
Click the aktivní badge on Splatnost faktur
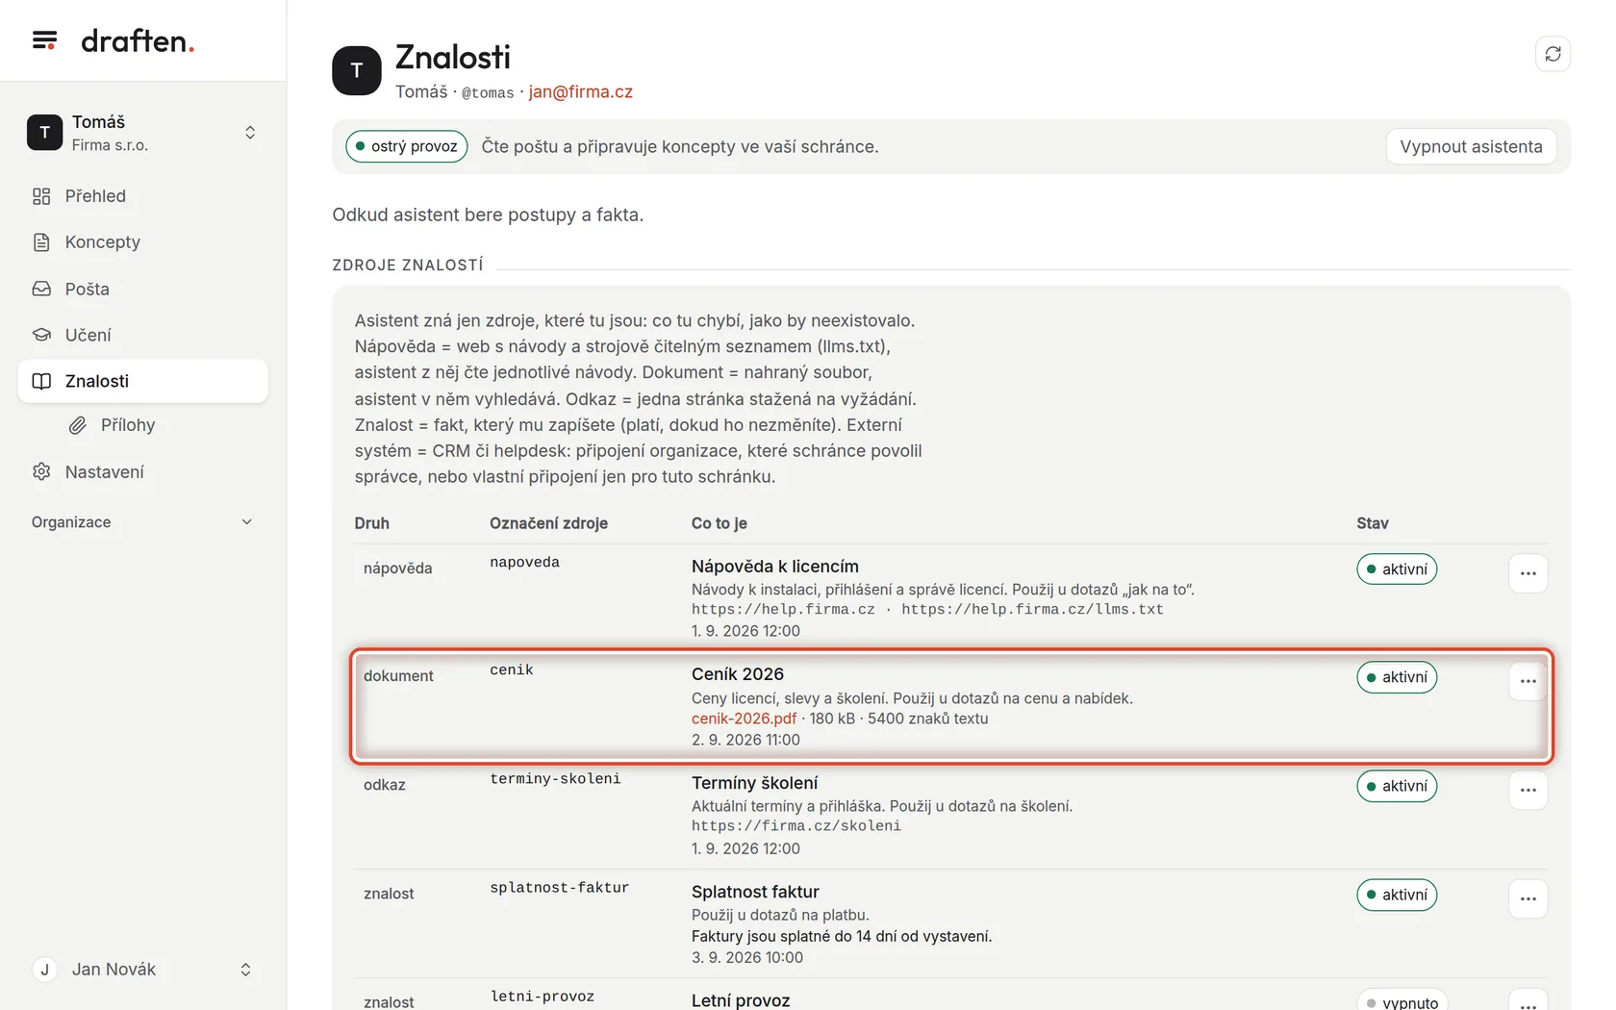(x=1397, y=895)
